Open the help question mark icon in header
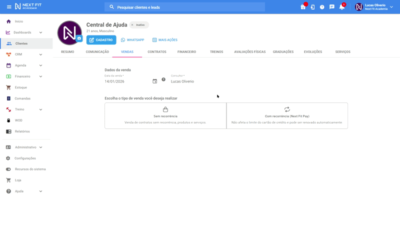 point(322,7)
